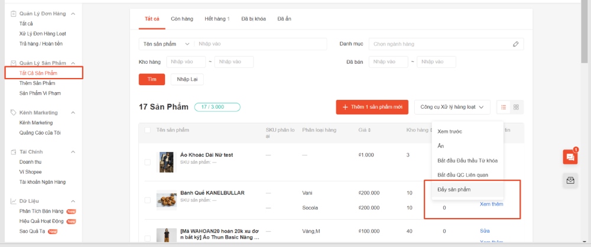Select the Đã ẩn tab
The height and width of the screenshot is (247, 591).
(284, 19)
